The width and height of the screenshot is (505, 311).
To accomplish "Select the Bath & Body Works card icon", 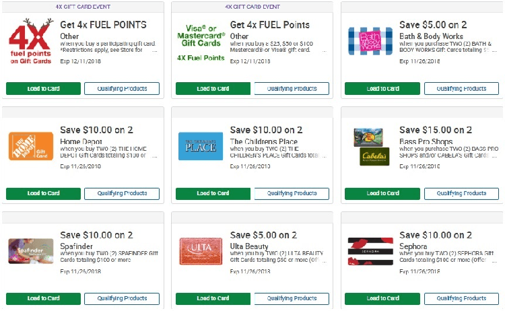I will point(370,41).
